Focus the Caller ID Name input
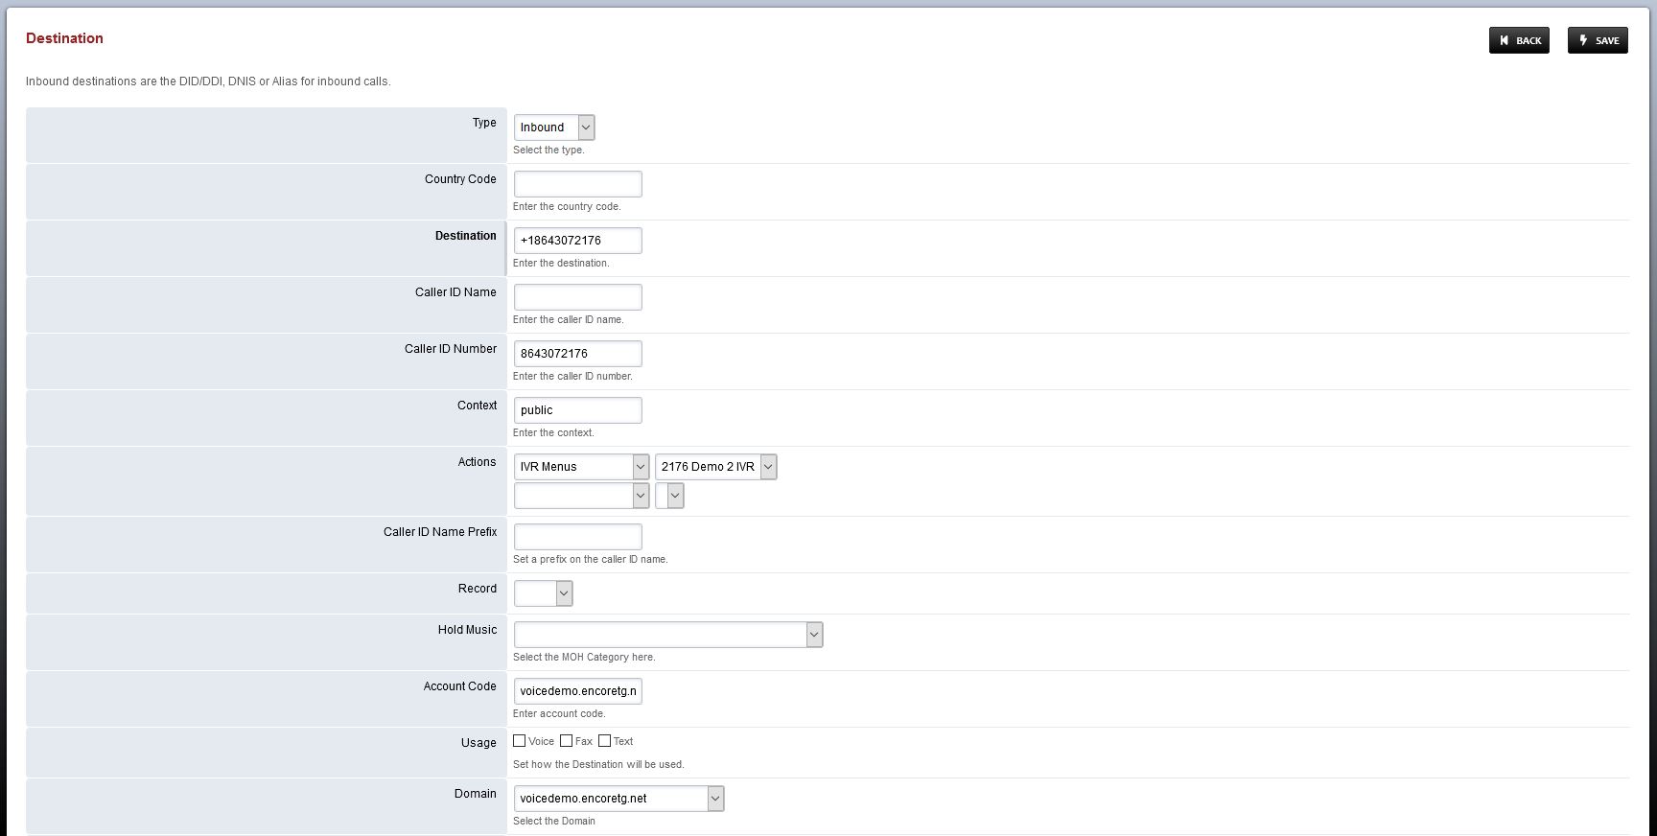This screenshot has height=836, width=1657. [577, 297]
